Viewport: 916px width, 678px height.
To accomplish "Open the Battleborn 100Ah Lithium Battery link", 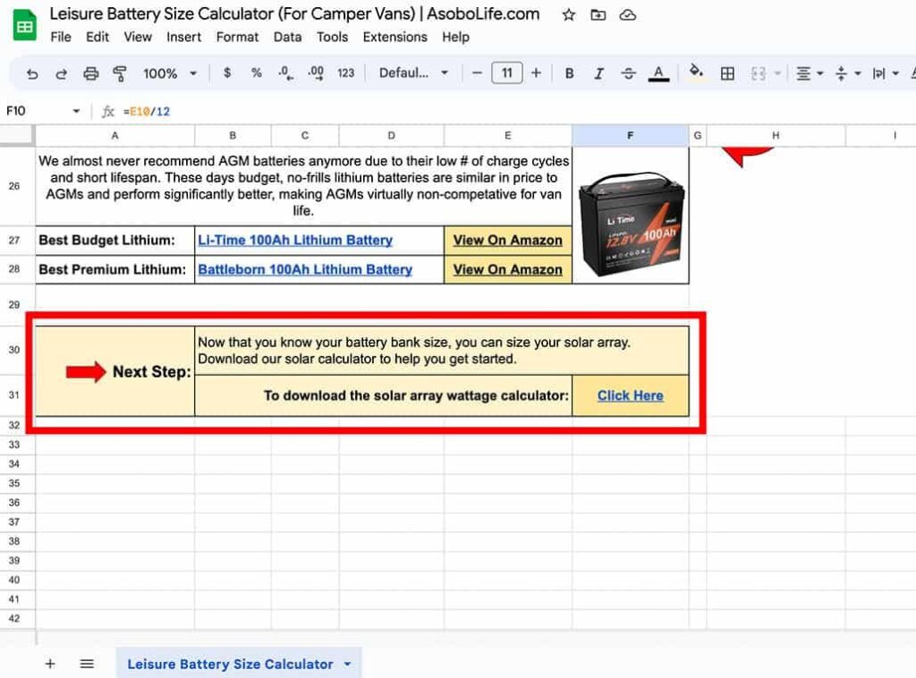I will pyautogui.click(x=305, y=269).
